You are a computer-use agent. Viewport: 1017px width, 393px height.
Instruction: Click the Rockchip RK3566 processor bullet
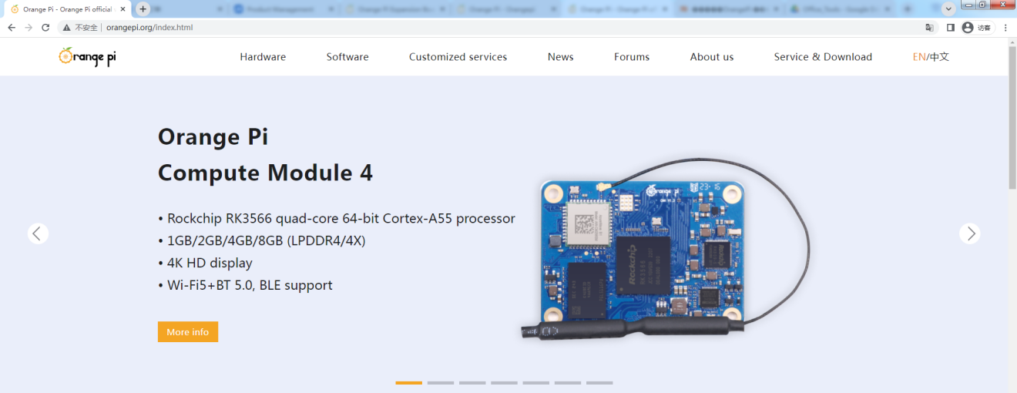[x=337, y=218]
